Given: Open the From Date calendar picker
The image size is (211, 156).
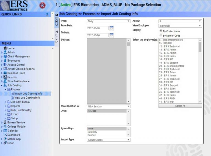Looking at the screenshot, I should (112, 28).
